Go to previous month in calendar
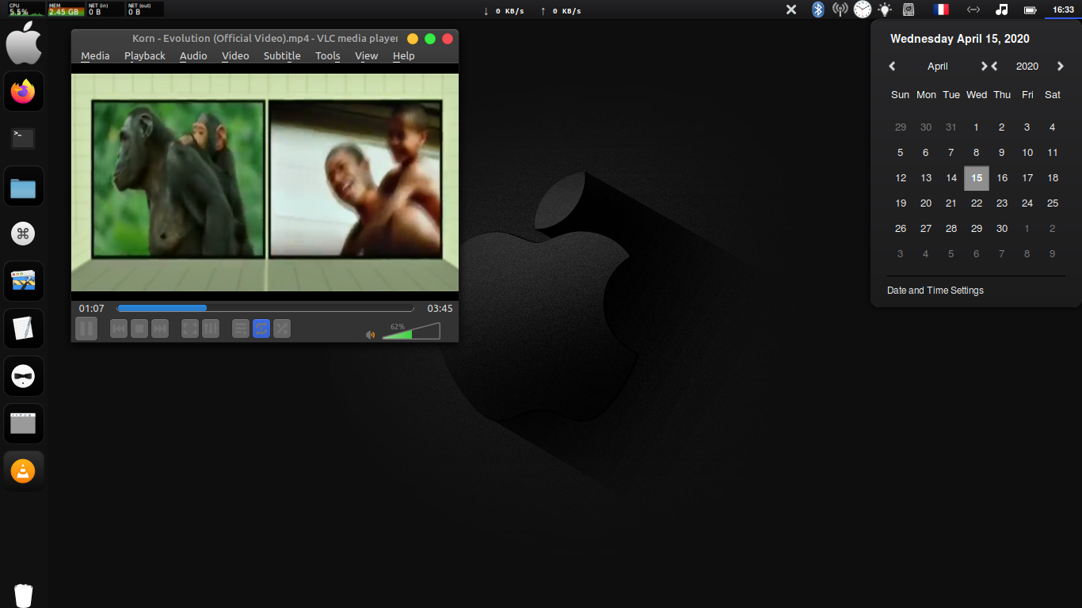The image size is (1082, 608). pyautogui.click(x=893, y=66)
